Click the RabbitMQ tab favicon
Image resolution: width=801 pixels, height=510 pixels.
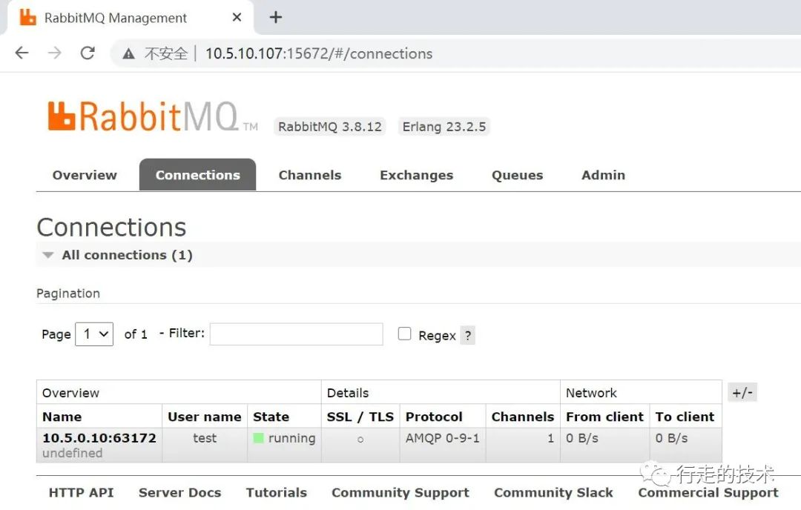pos(27,17)
